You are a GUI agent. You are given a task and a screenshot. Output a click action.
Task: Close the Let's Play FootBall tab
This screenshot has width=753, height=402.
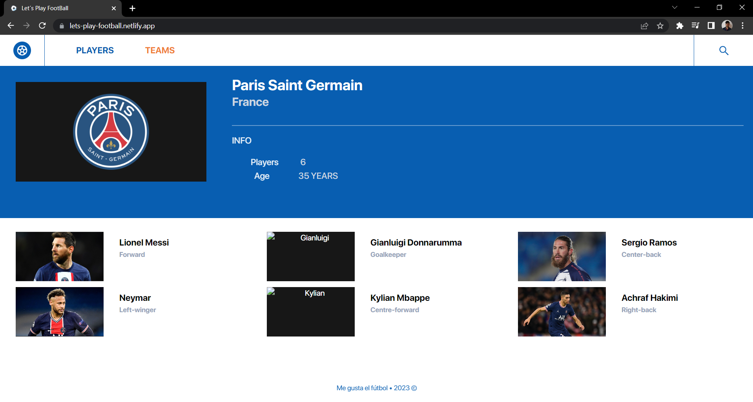click(x=114, y=8)
